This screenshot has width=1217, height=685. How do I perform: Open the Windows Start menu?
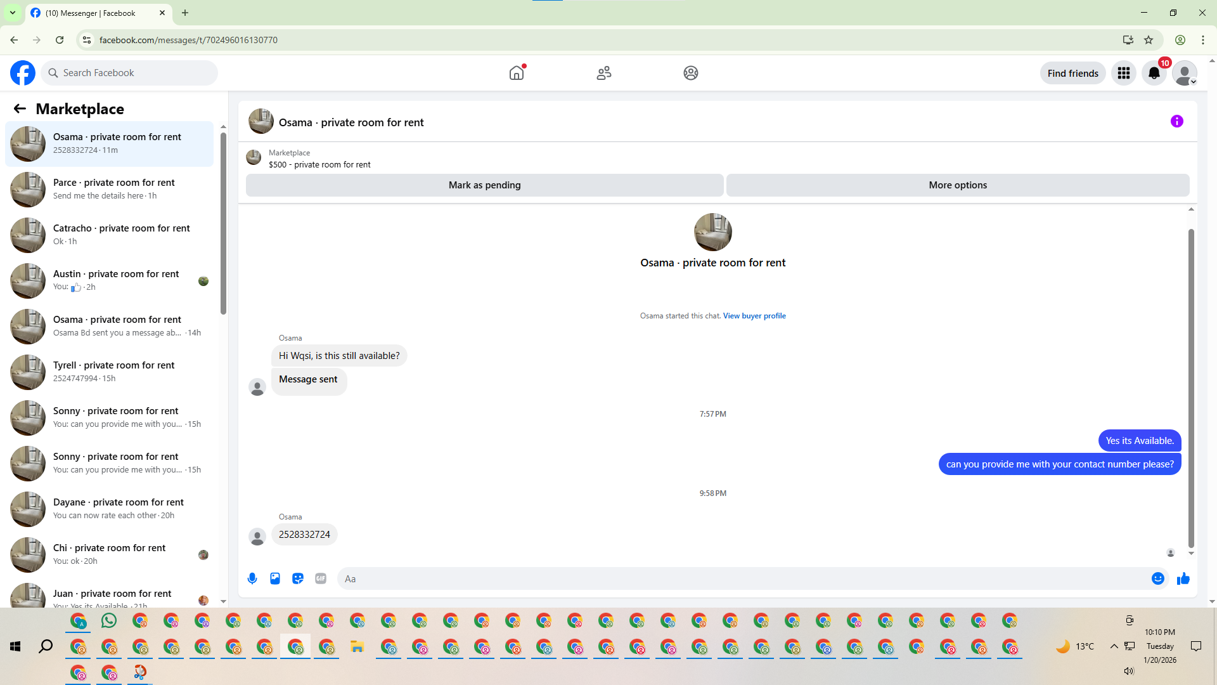[x=15, y=646]
